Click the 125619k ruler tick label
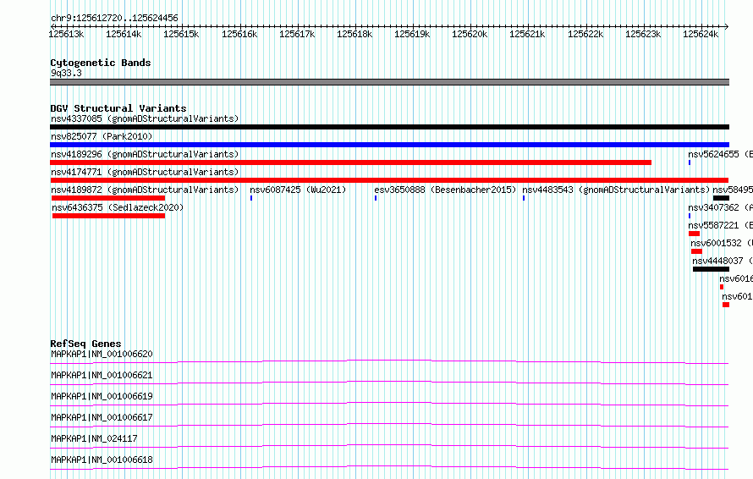The image size is (753, 479). 413,34
